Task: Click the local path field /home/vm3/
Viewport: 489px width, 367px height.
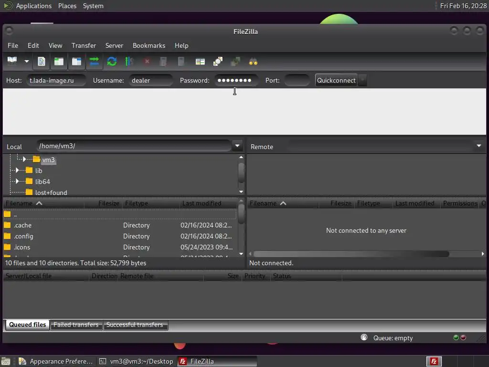Action: coord(134,146)
